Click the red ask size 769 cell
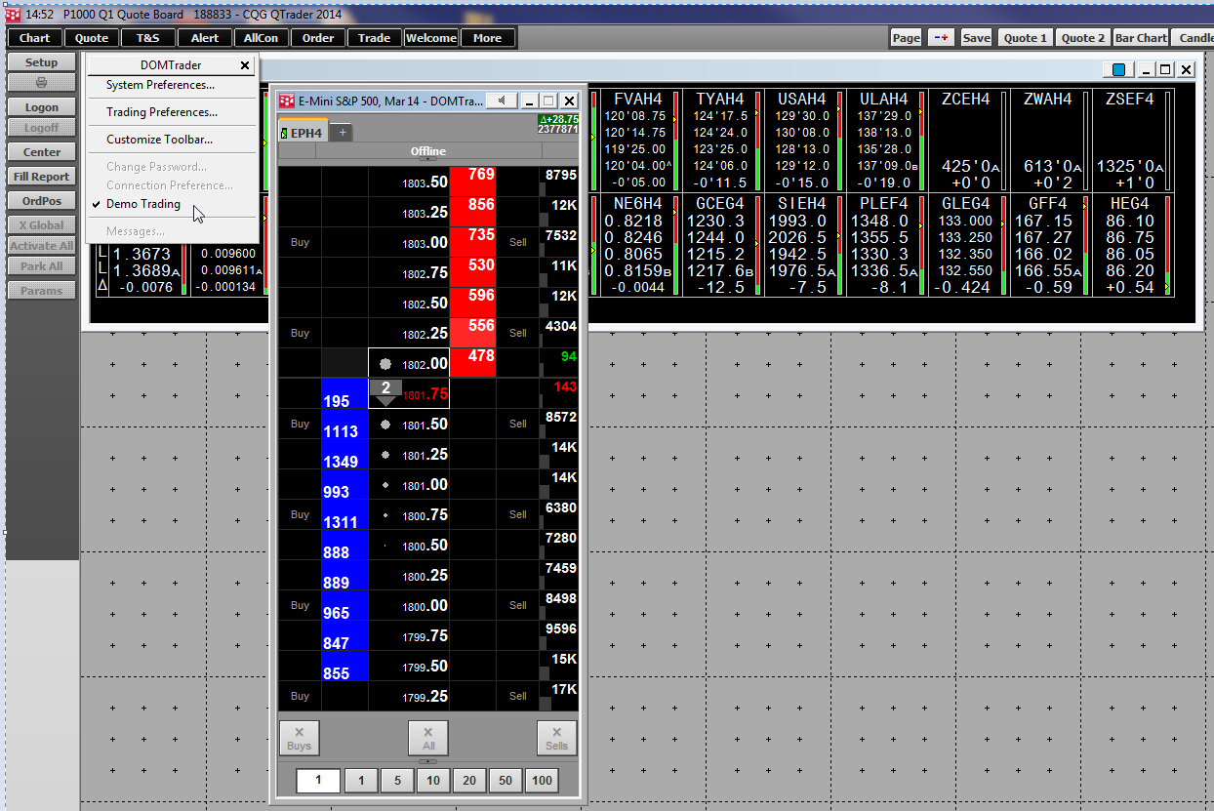Screen dimensions: 1214x811 (x=473, y=182)
